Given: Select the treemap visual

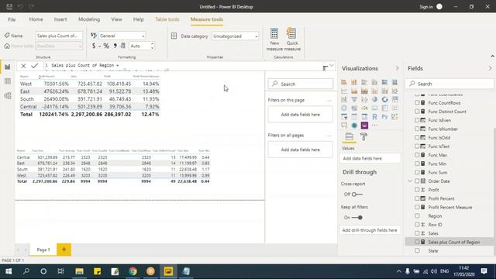Looking at the screenshot, I should 394,100.
